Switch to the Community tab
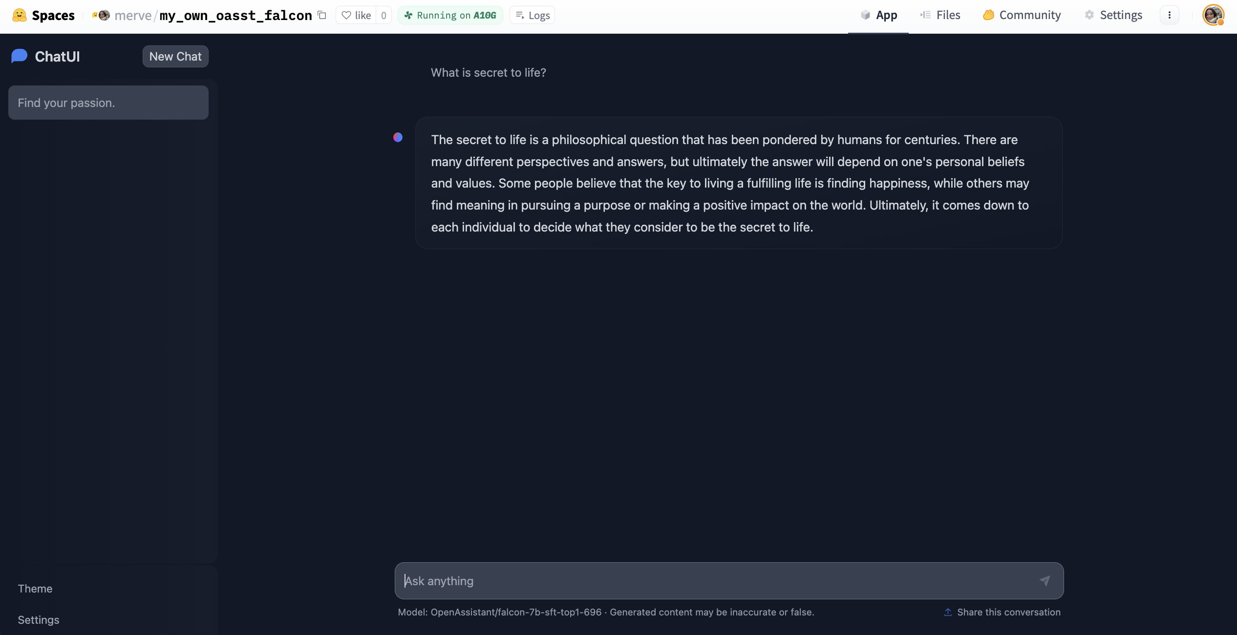 coord(1022,15)
